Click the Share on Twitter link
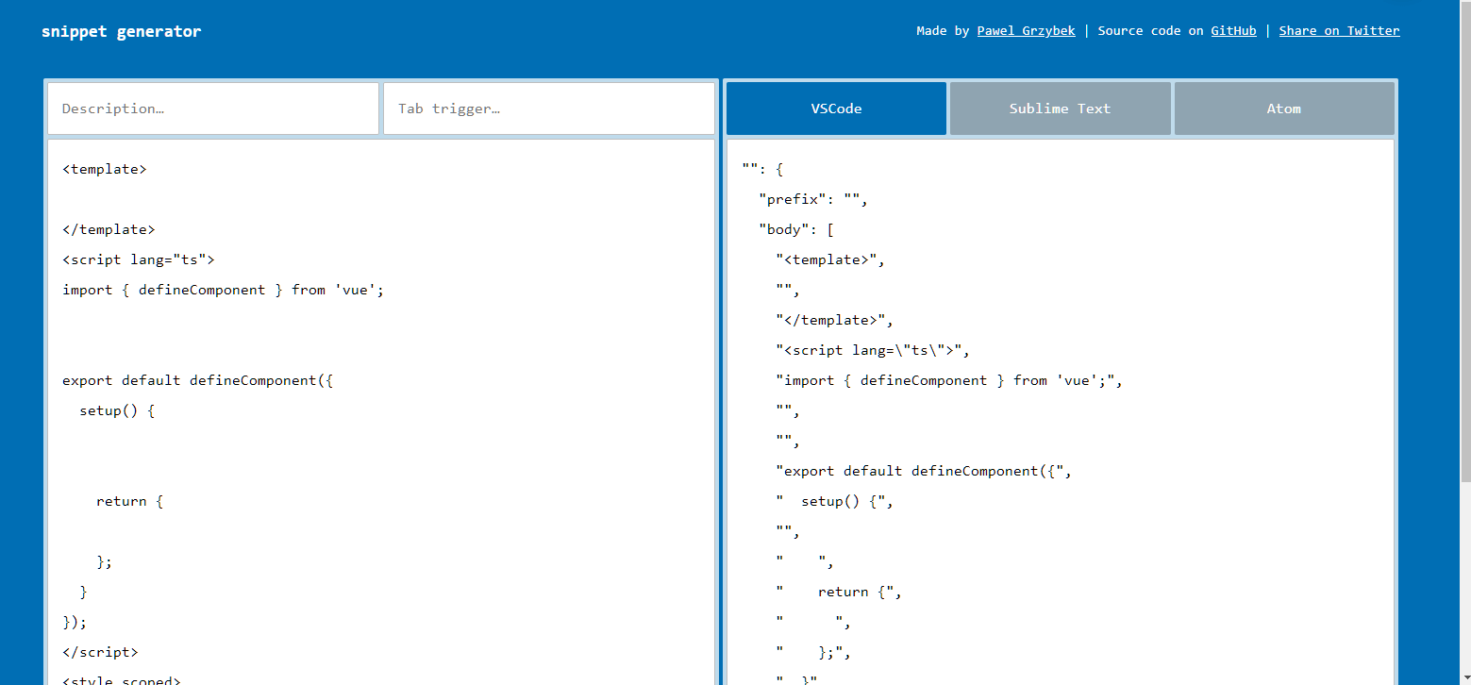1471x685 pixels. [x=1339, y=31]
